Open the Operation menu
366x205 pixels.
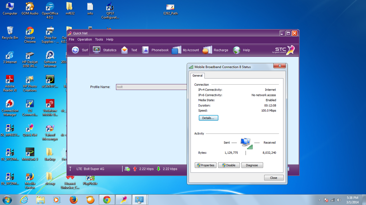coord(85,40)
